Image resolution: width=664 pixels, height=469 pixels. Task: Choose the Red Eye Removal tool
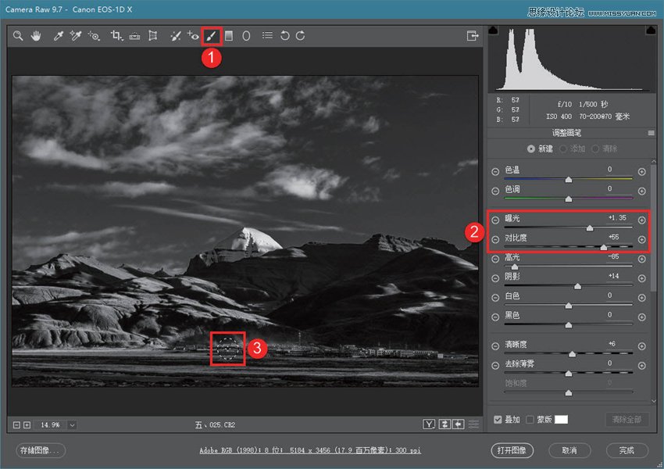[x=193, y=36]
